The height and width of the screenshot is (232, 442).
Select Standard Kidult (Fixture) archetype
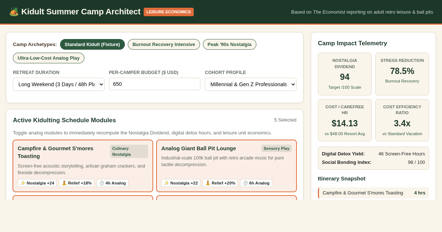92,45
